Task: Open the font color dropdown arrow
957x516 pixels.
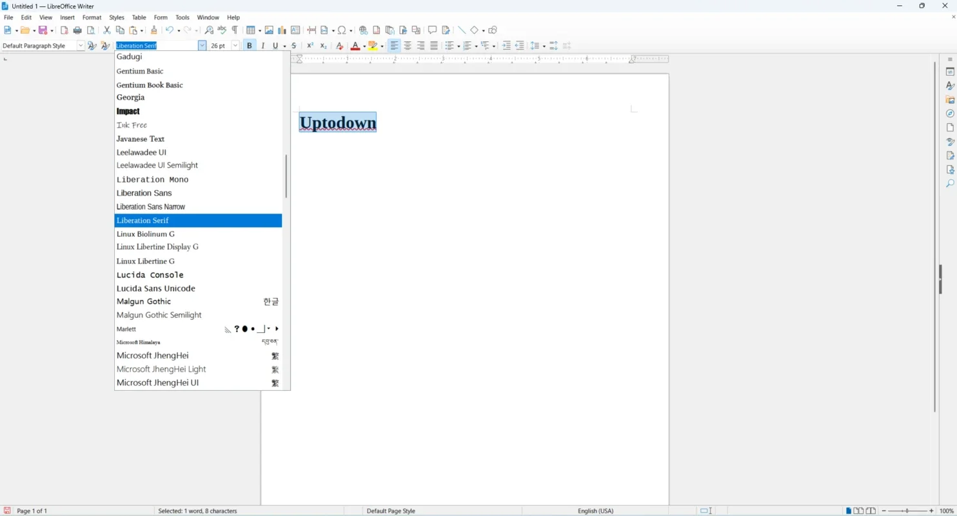Action: pos(363,45)
